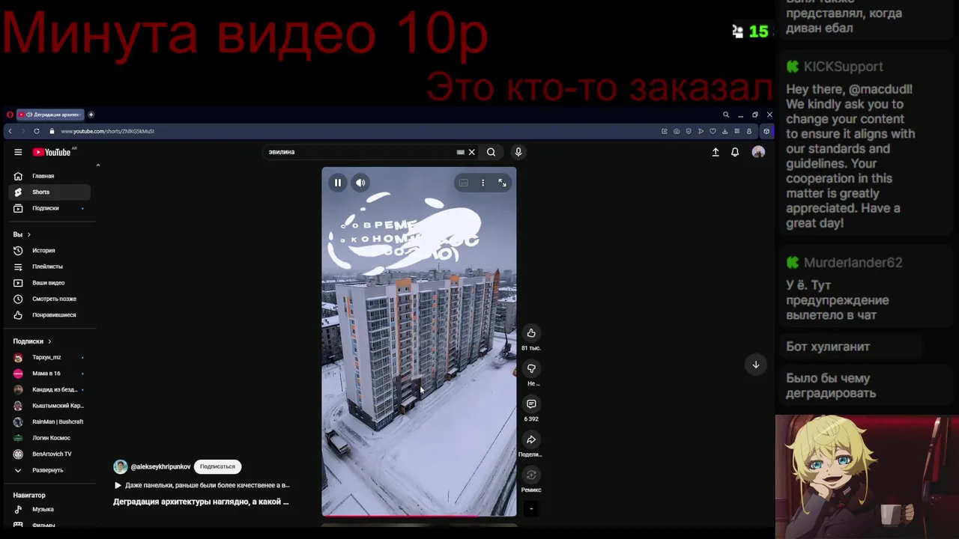Expand subscriptions with Развернуть
The height and width of the screenshot is (539, 959).
(x=49, y=470)
